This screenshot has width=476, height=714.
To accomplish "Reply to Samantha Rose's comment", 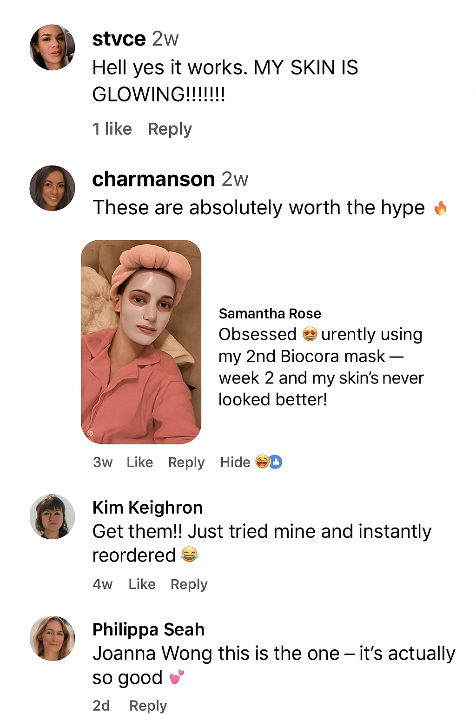I will pos(186,462).
